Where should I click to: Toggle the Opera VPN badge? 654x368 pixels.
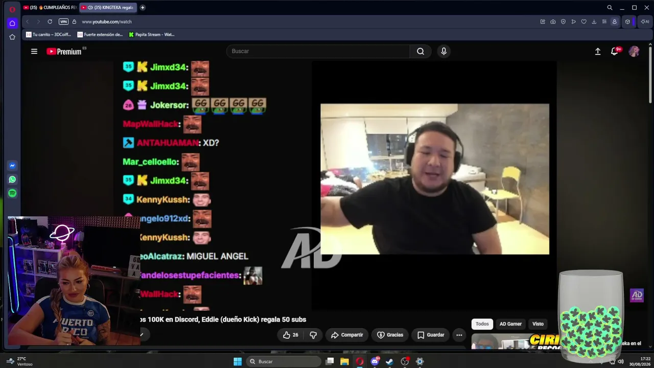click(x=63, y=21)
